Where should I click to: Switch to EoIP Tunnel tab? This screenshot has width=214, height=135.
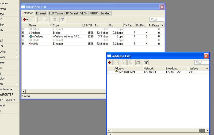tap(56, 13)
